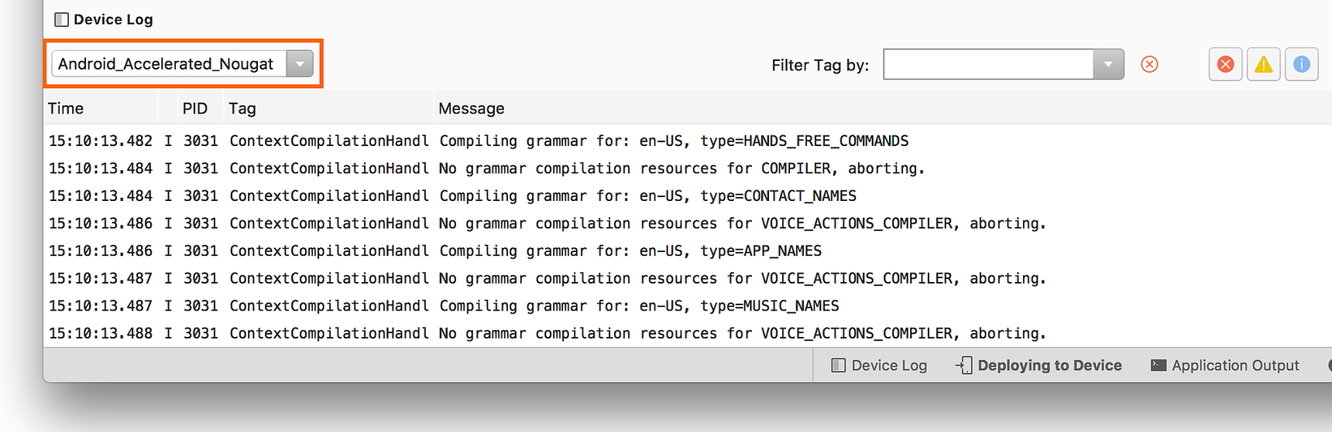Switch to the Deploying to Device tab
This screenshot has height=432, width=1332.
click(x=1038, y=366)
